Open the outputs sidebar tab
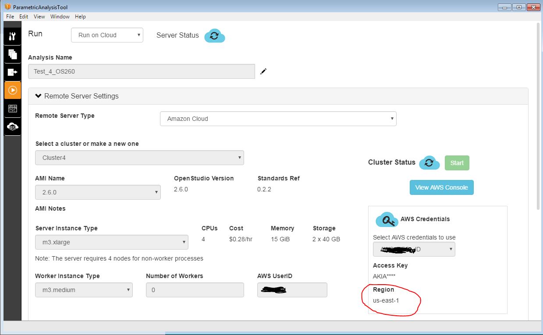 pyautogui.click(x=12, y=72)
